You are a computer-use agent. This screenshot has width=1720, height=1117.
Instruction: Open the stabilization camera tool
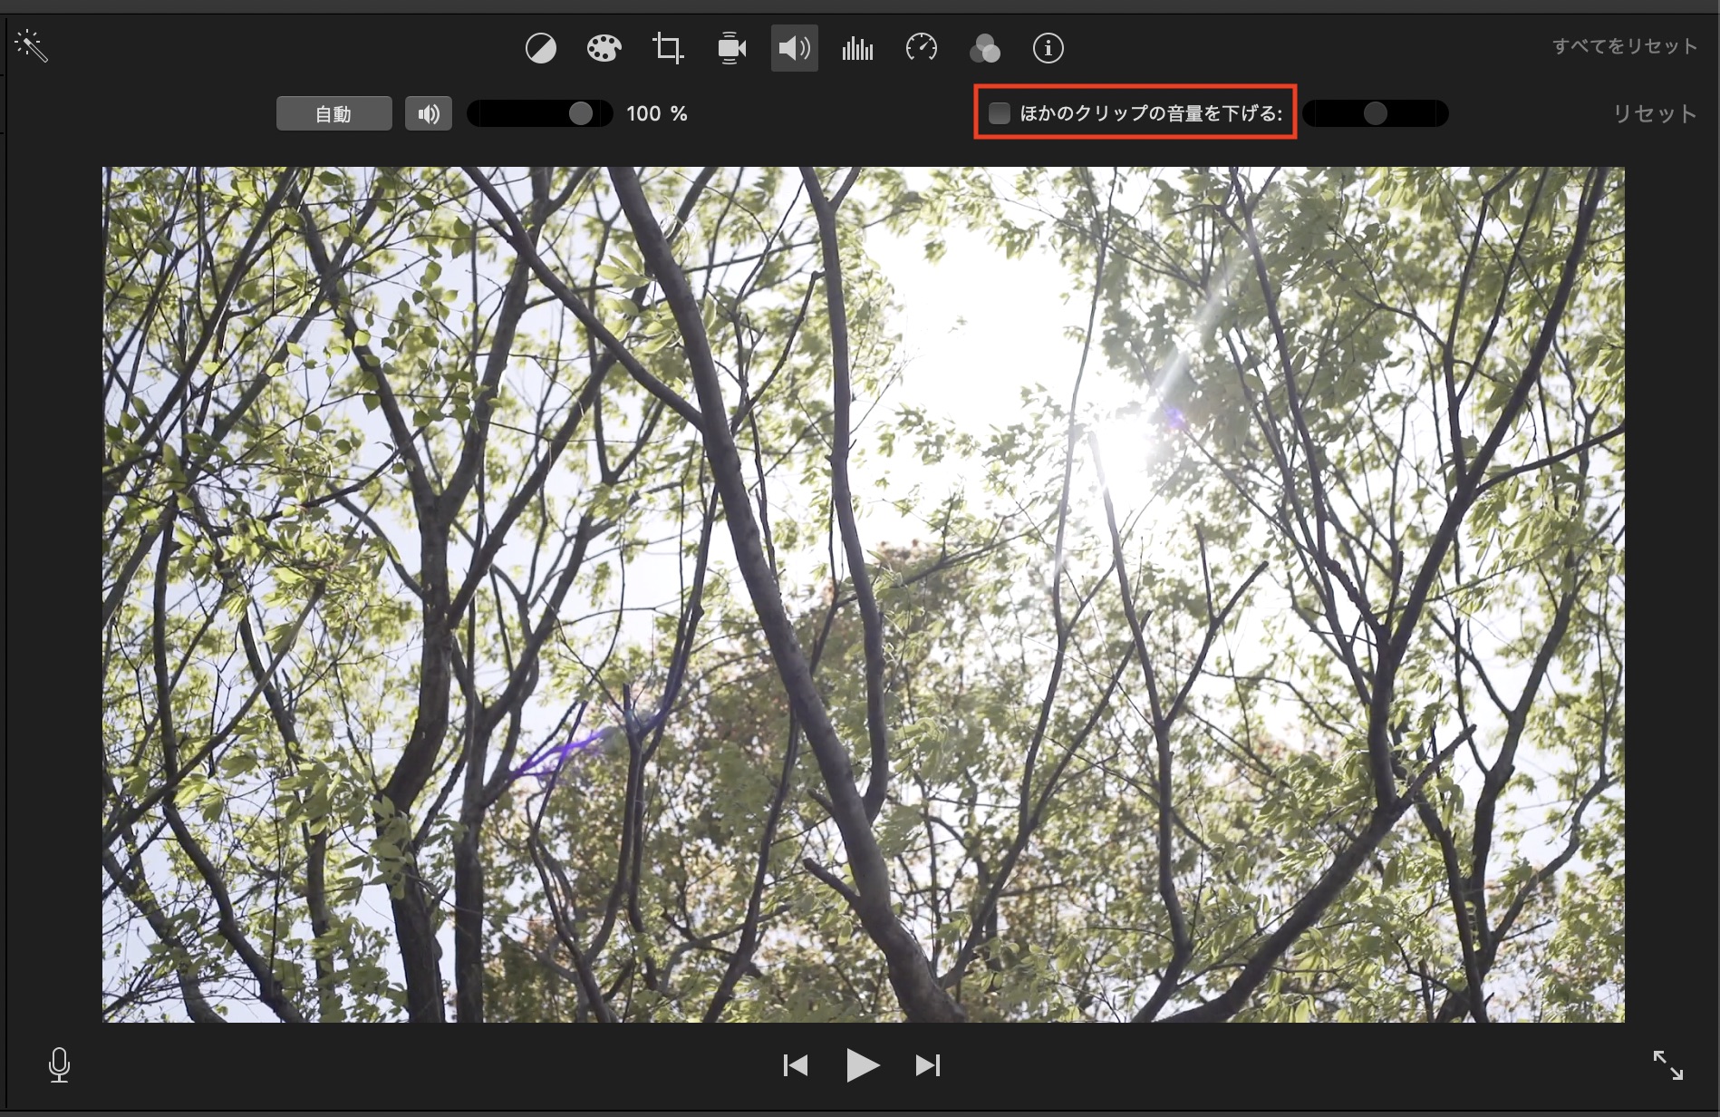(731, 48)
